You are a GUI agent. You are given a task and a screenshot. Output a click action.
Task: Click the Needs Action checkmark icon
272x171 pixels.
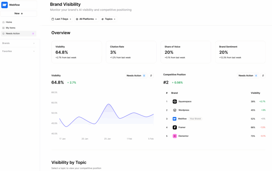(3, 34)
